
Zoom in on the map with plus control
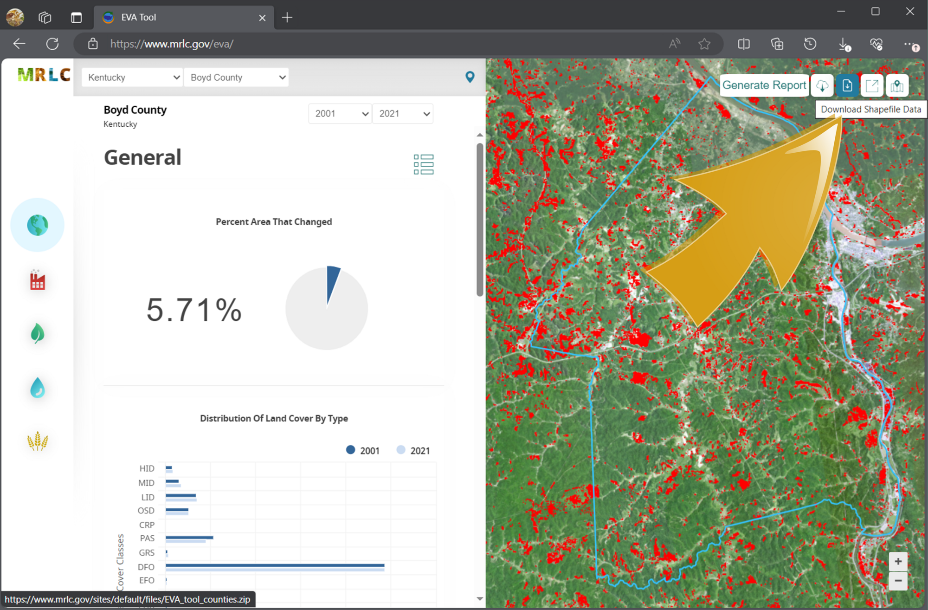tap(898, 560)
